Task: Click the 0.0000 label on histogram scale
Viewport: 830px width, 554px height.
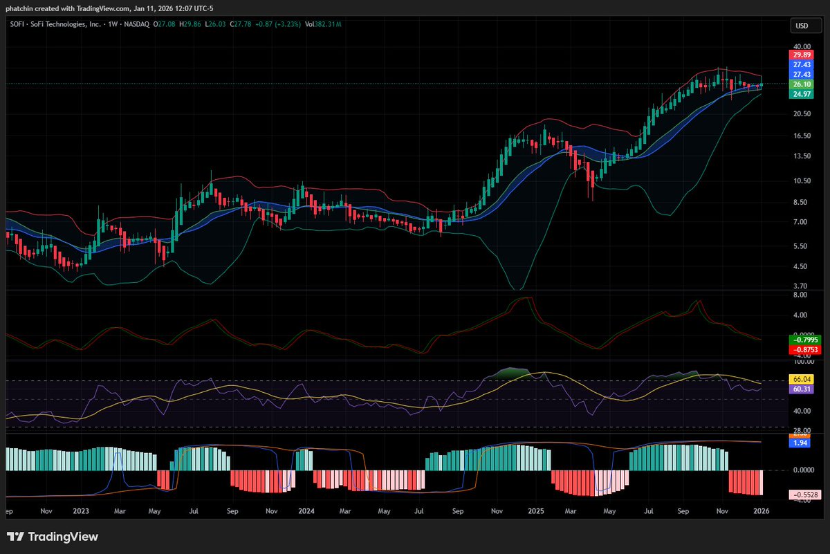Action: click(804, 470)
